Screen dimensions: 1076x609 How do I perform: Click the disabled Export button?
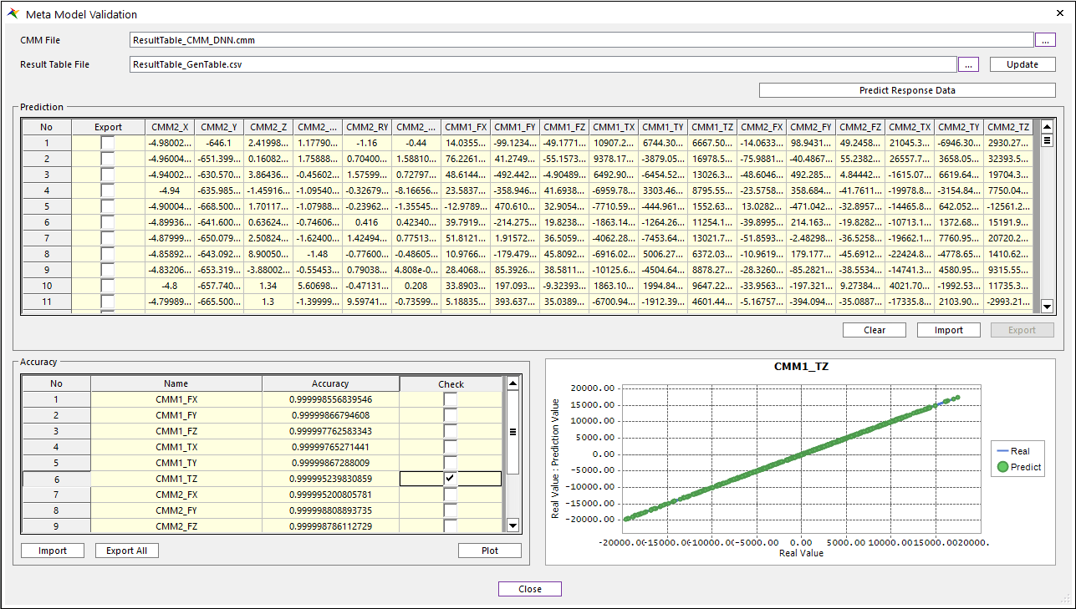pyautogui.click(x=1022, y=330)
